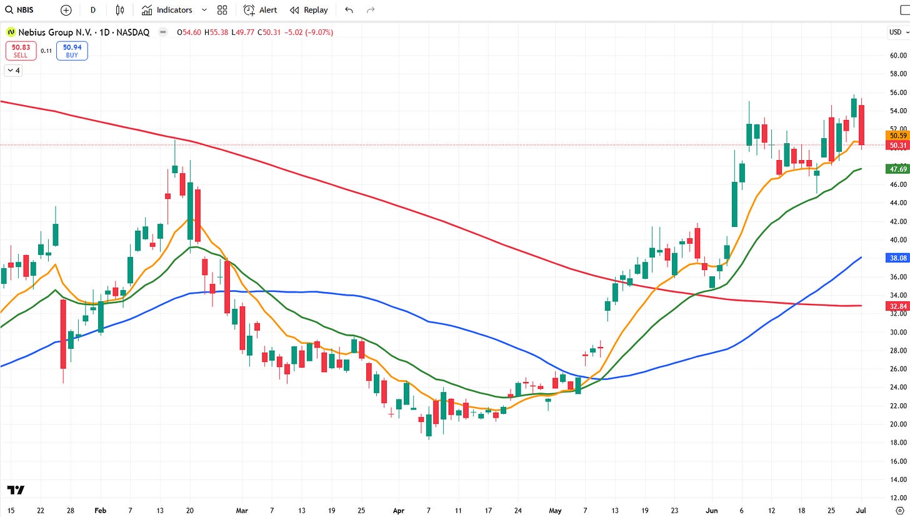
Task: Click the grey status dot beside NASDAQ
Action: click(163, 32)
